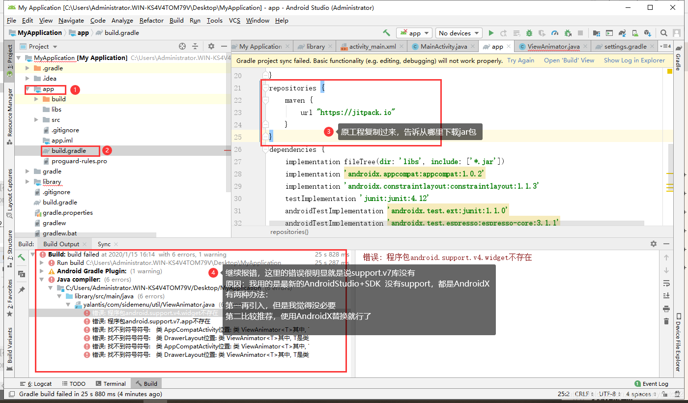Click the Stop square icon in toolbar
Screen dimensions: 688x403
coord(580,33)
